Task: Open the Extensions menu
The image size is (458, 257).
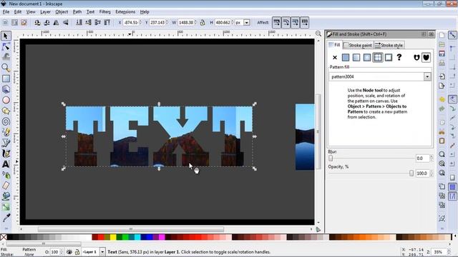Action: coord(125,12)
